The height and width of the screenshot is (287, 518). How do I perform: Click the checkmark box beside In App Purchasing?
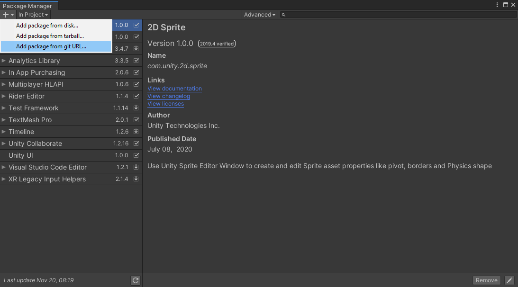(136, 72)
